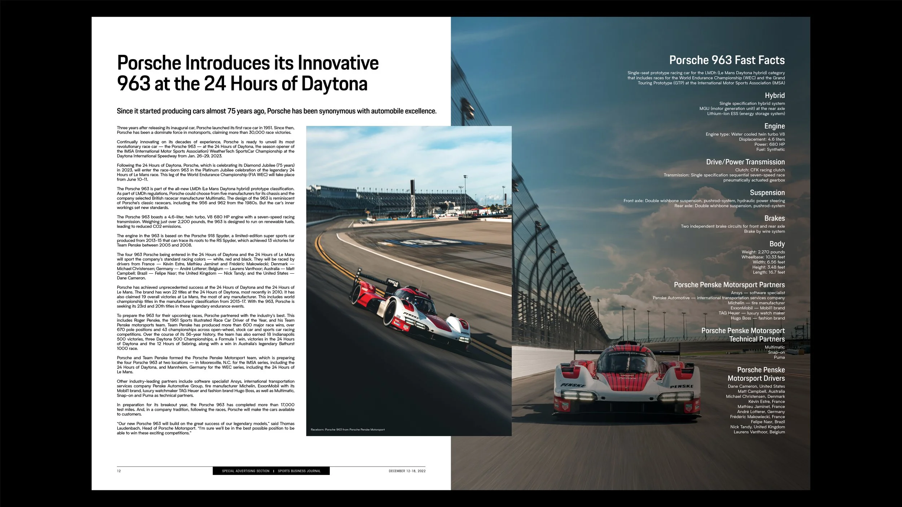Click the Special Advertising Section footer label
This screenshot has height=507, width=902.
pos(246,471)
